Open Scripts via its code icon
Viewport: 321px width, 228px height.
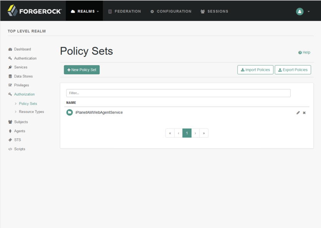[x=10, y=149]
